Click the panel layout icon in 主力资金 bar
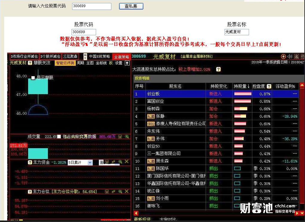The width and height of the screenshot is (305, 222). tap(107, 162)
